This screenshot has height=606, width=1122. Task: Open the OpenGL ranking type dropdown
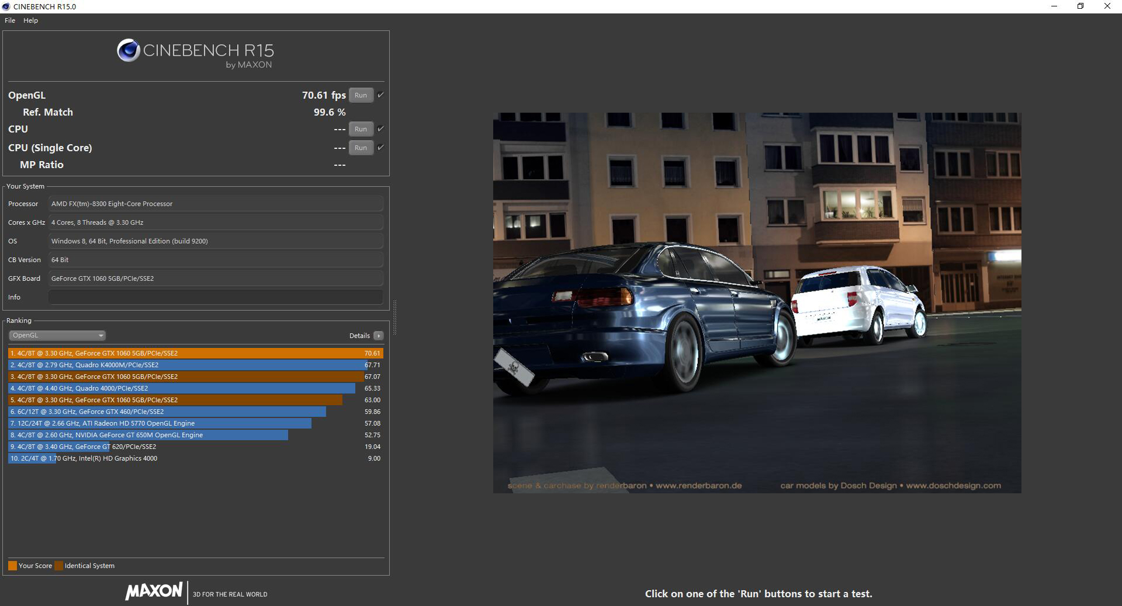click(57, 336)
